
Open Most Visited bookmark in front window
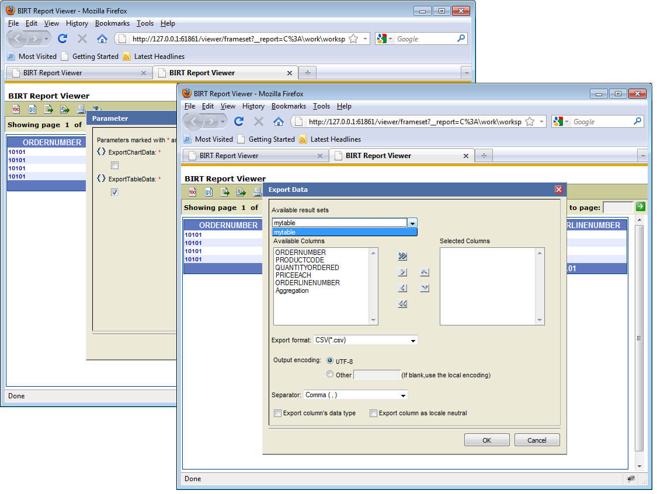pos(208,139)
